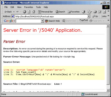This screenshot has width=111, height=97.
Task: Open the Help menu
Action: 46,7
